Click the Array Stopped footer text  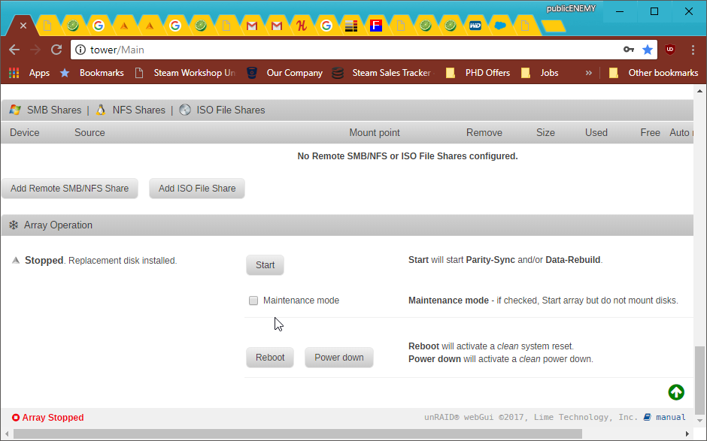[x=53, y=418]
